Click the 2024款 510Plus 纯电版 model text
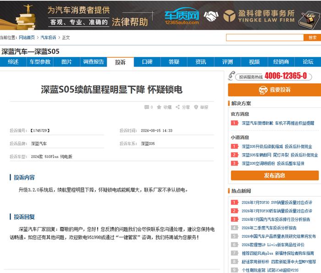The width and height of the screenshot is (321, 273). pyautogui.click(x=51, y=156)
